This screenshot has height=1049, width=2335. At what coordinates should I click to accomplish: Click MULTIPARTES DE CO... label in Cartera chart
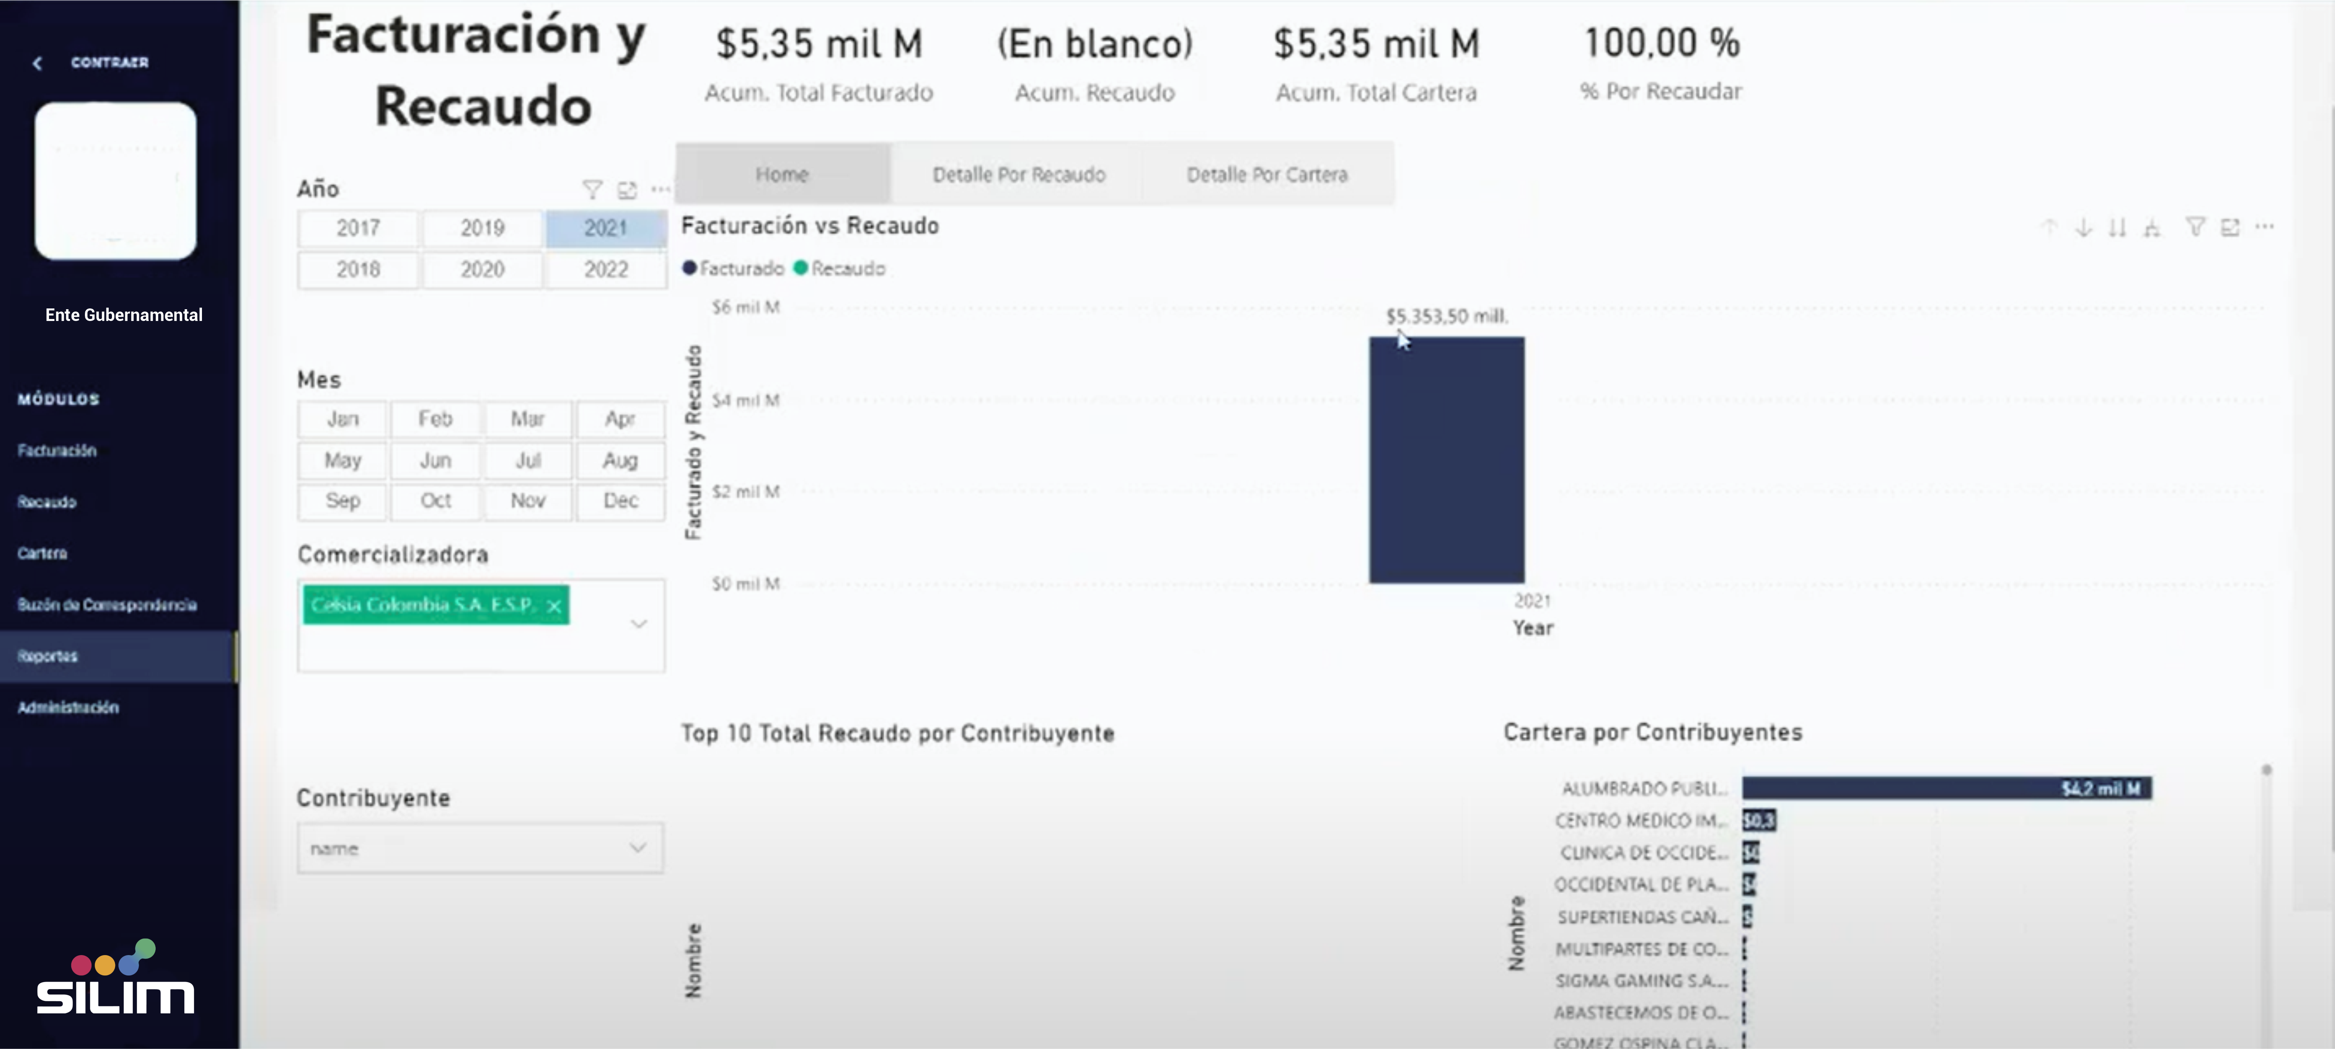1641,949
